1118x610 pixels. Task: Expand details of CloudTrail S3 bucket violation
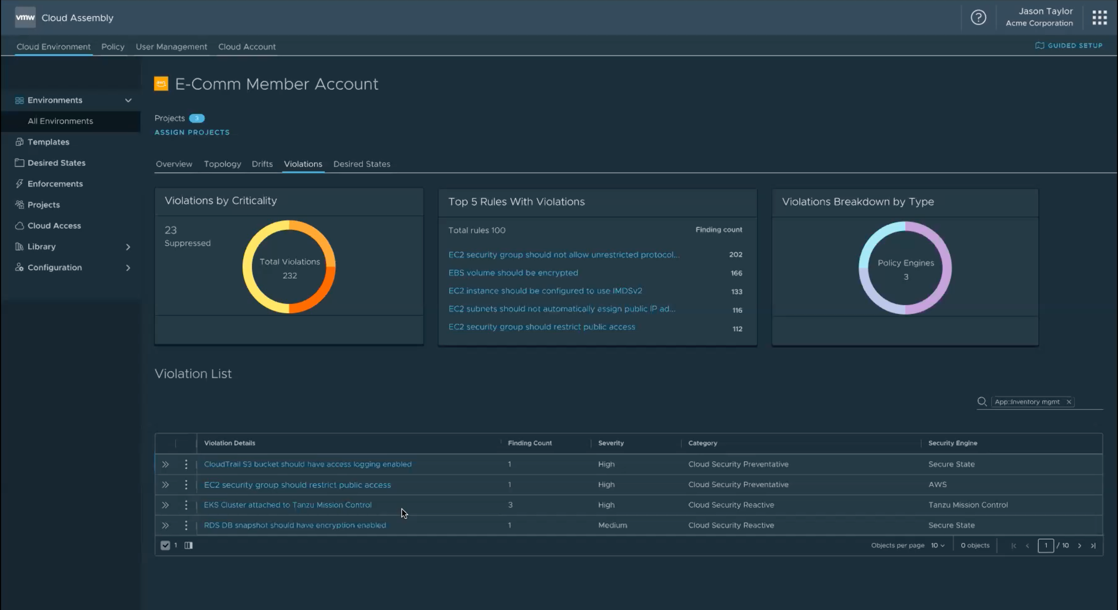point(165,464)
